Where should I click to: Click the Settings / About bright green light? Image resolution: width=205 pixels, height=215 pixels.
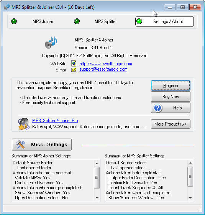[x=139, y=21]
